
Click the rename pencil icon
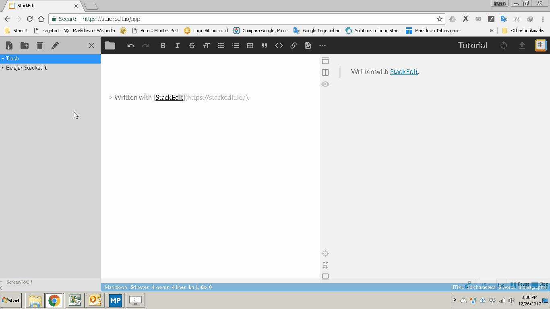pyautogui.click(x=55, y=45)
